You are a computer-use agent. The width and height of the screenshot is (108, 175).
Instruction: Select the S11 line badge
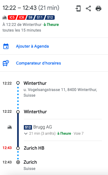click(40, 17)
